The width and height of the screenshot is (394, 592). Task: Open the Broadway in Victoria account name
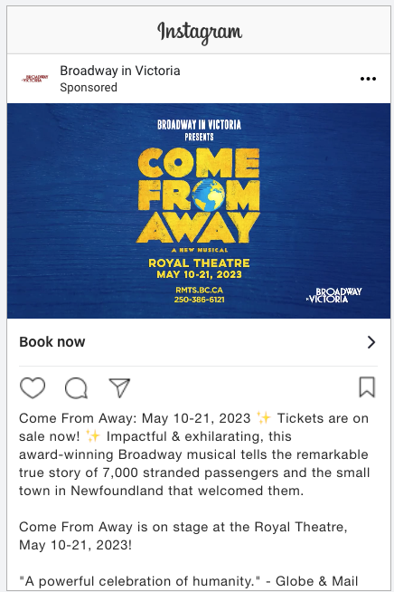pos(120,71)
